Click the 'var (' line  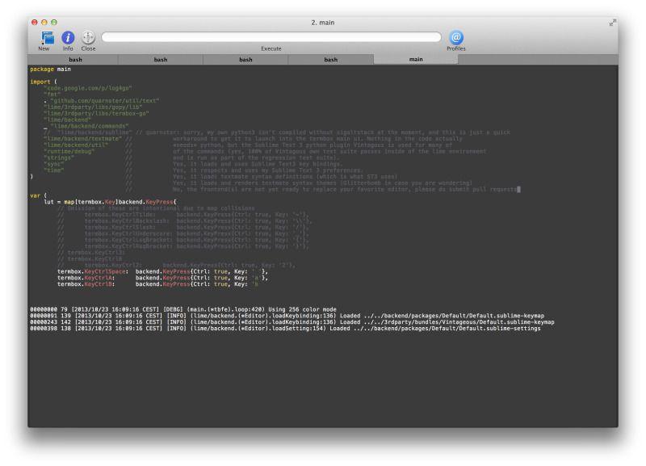pyautogui.click(x=38, y=195)
